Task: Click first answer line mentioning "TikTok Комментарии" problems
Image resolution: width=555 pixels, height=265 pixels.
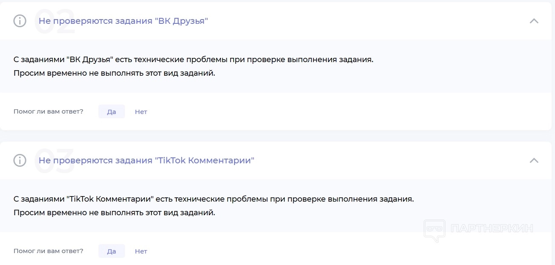Action: 214,199
